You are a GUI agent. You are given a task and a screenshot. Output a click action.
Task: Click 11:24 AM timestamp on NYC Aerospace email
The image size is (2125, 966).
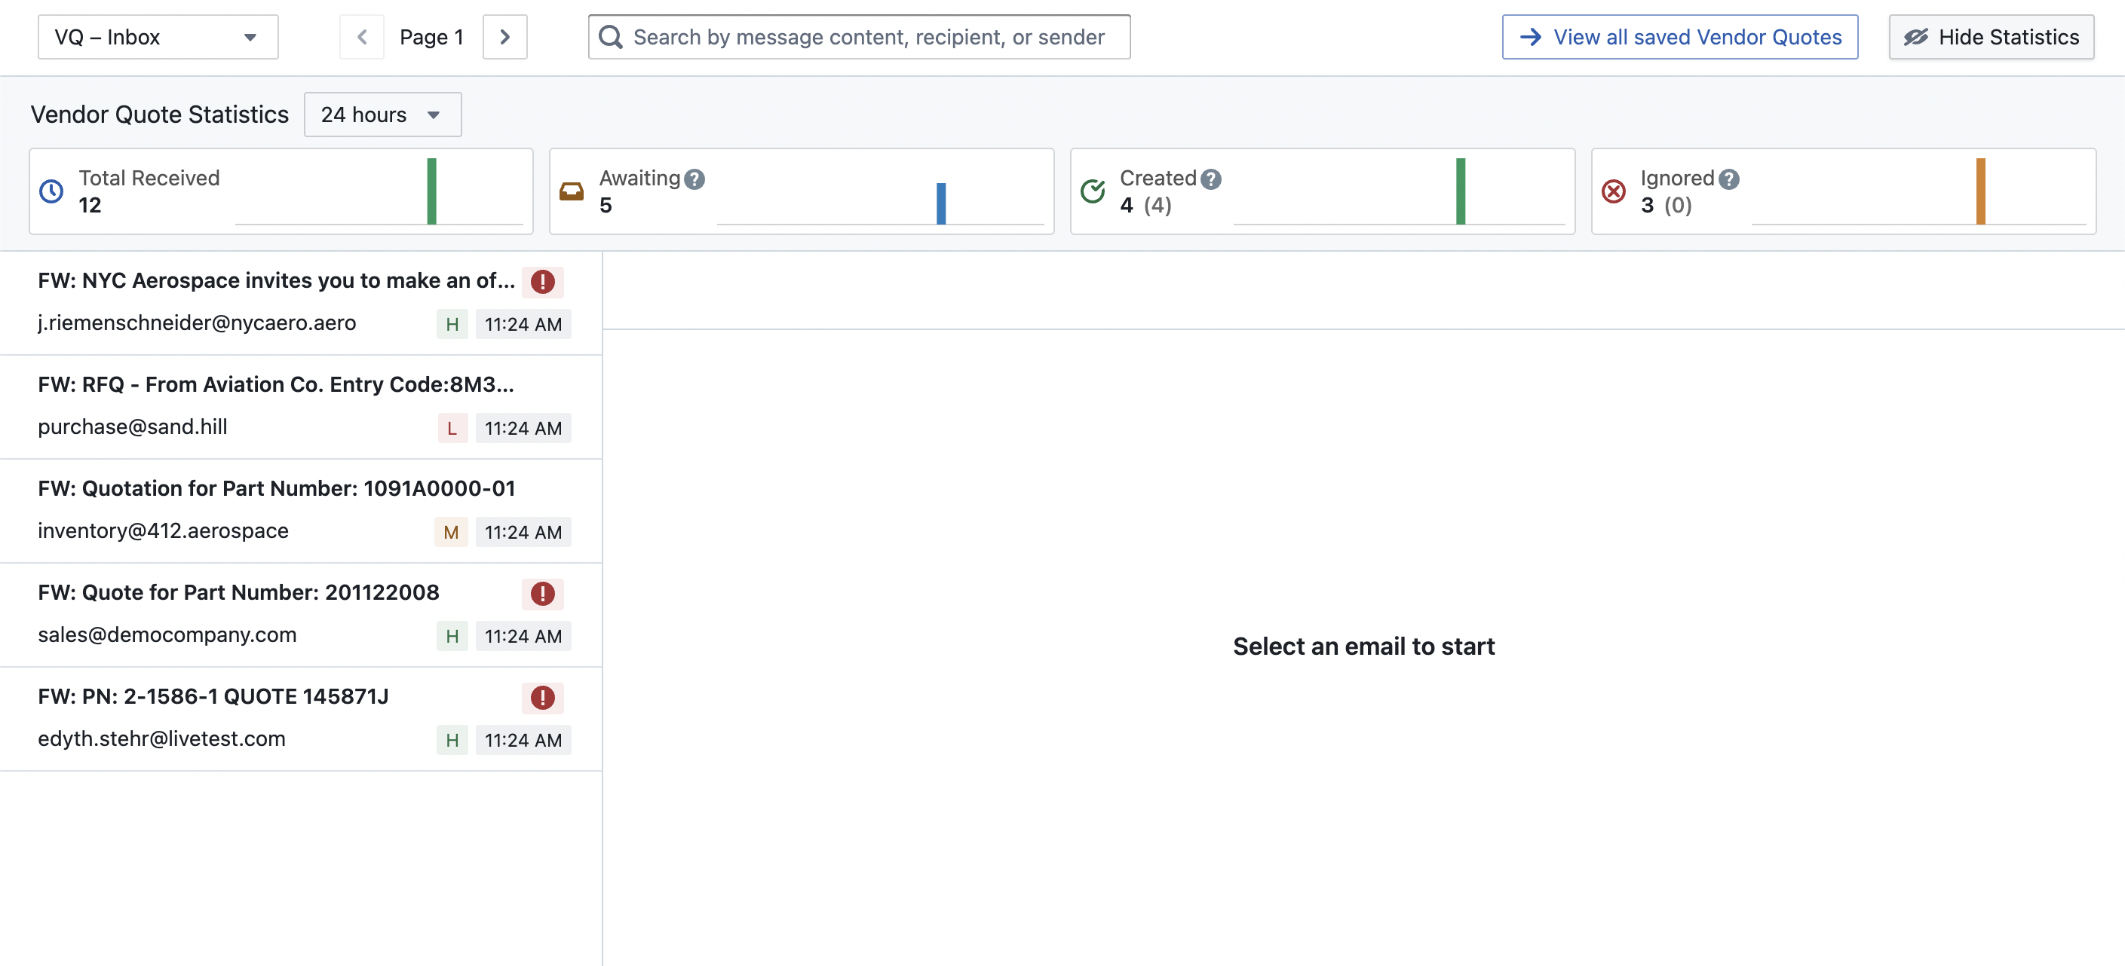523,324
